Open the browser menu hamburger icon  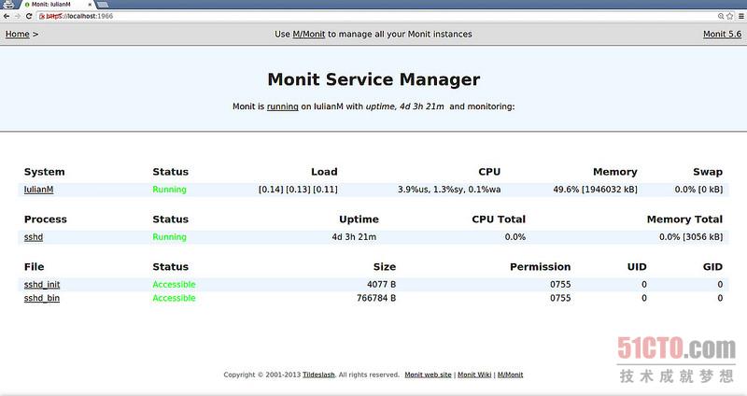point(741,16)
